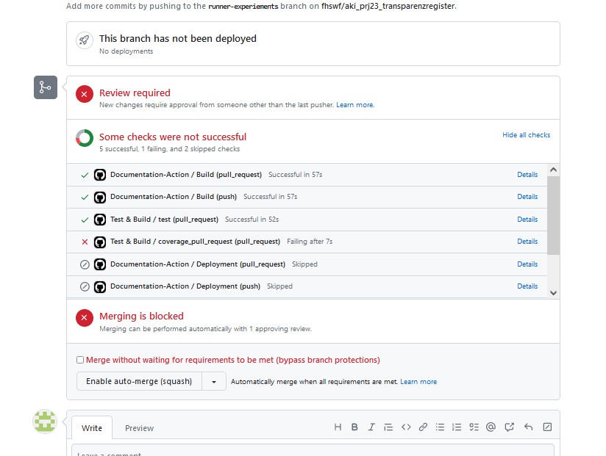
Task: Insert a task list in the comment
Action: [x=474, y=427]
